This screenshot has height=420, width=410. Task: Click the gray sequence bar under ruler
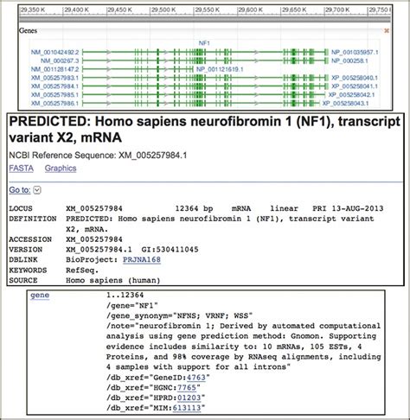pos(205,19)
